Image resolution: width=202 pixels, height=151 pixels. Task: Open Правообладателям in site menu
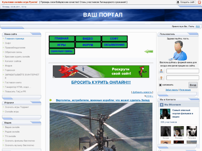coord(15,48)
